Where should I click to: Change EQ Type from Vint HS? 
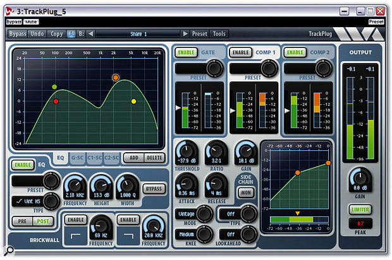[35, 201]
